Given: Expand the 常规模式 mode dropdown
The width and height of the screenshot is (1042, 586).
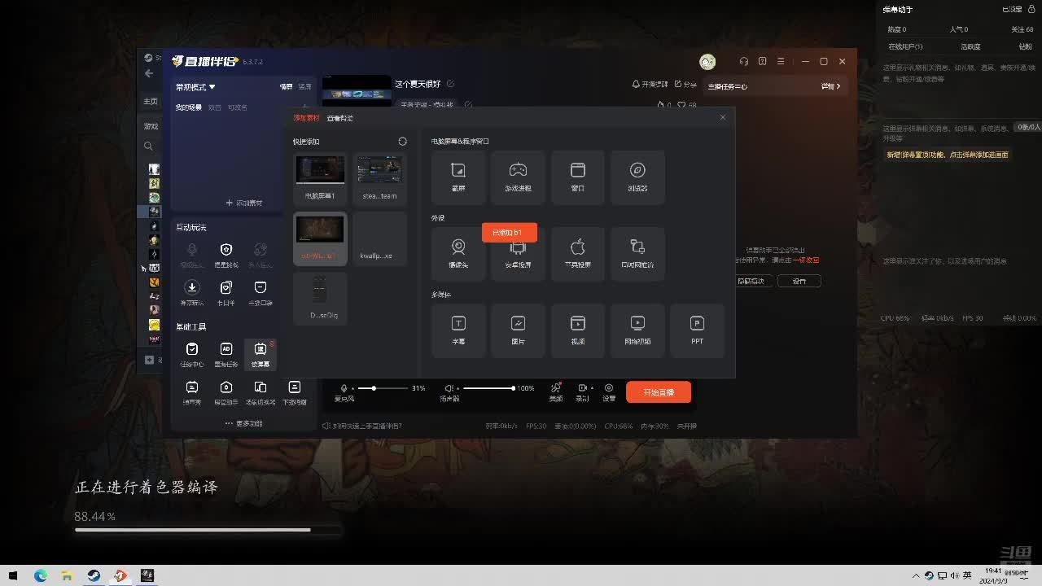Looking at the screenshot, I should 195,87.
